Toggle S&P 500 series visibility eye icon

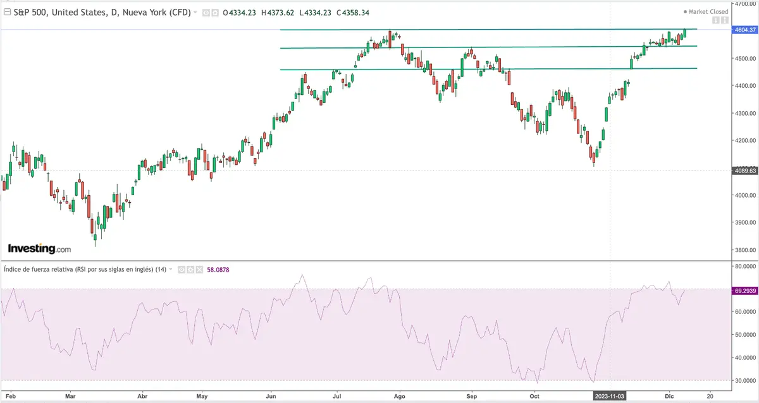pyautogui.click(x=206, y=13)
